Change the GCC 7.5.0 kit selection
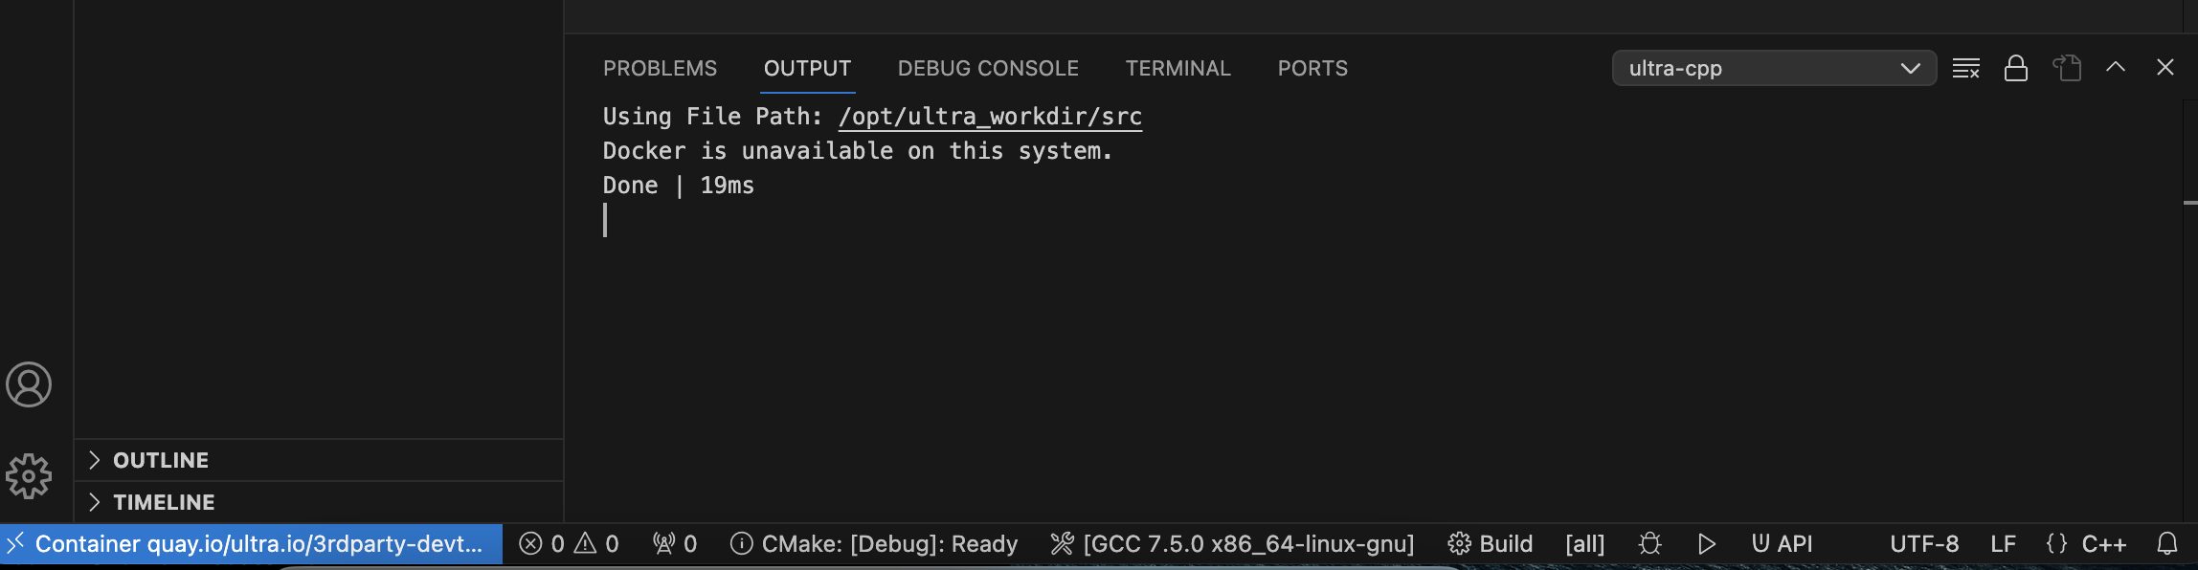 pyautogui.click(x=1232, y=544)
